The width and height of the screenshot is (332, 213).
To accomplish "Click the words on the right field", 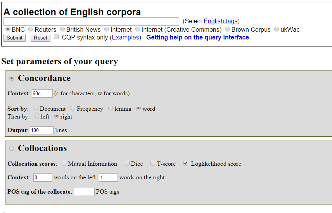I will tap(108, 177).
